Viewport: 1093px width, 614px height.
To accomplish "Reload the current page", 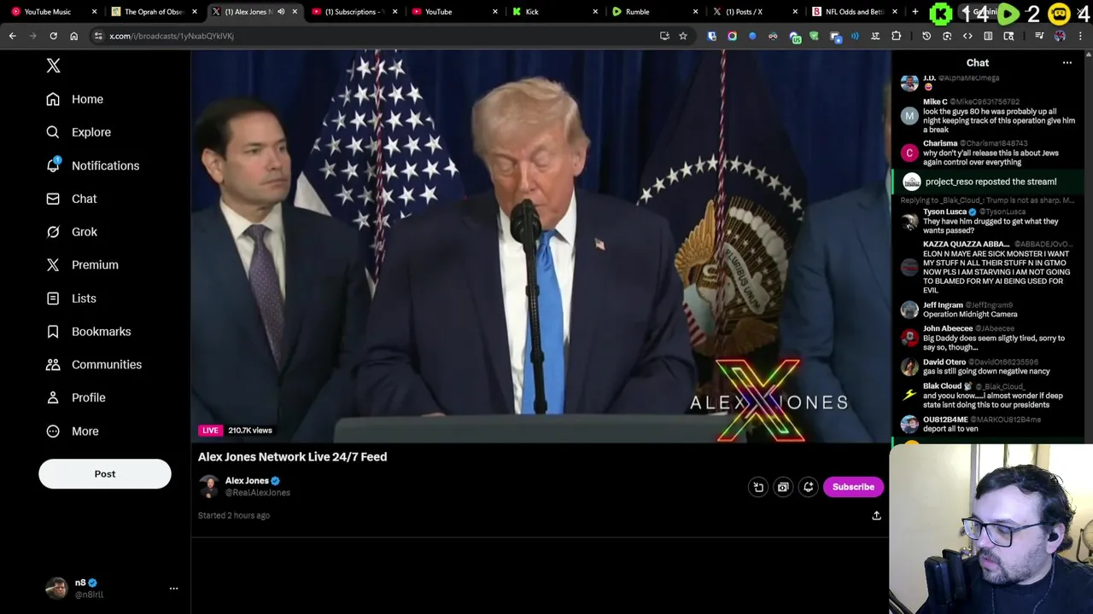I will coord(53,36).
